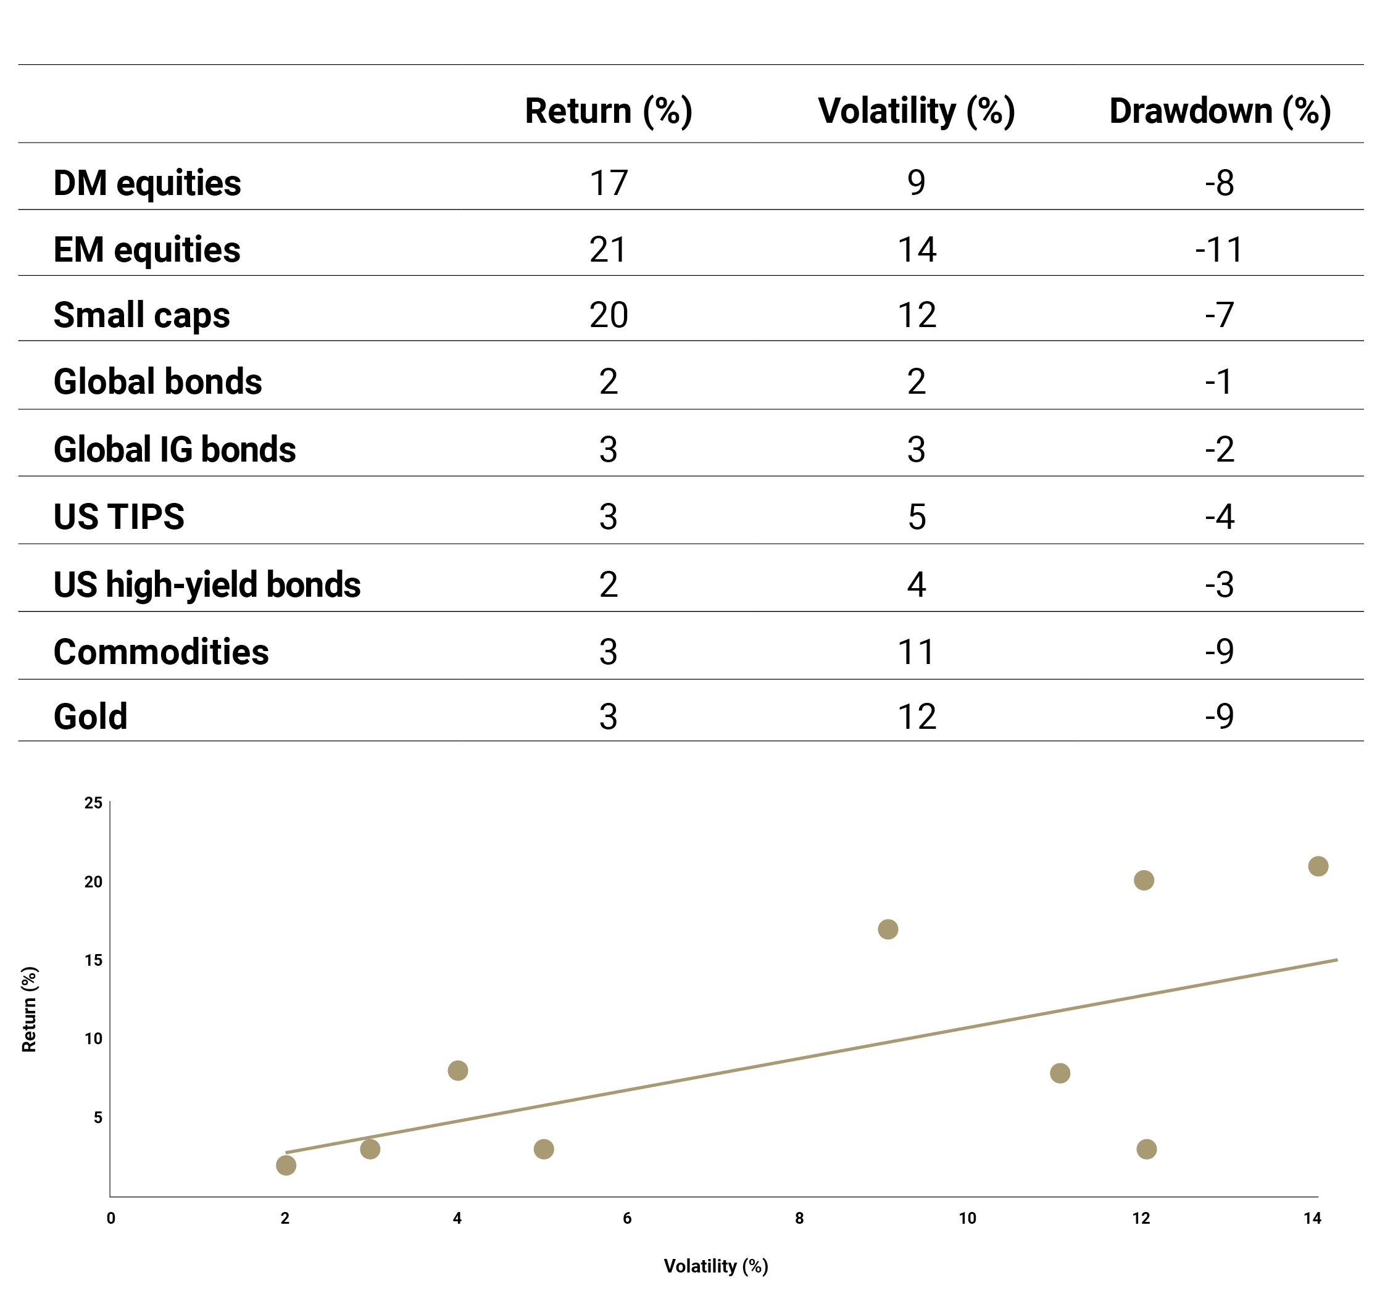Click the scatter point at volatility 9
Viewport: 1385px width, 1312px height.
[888, 929]
